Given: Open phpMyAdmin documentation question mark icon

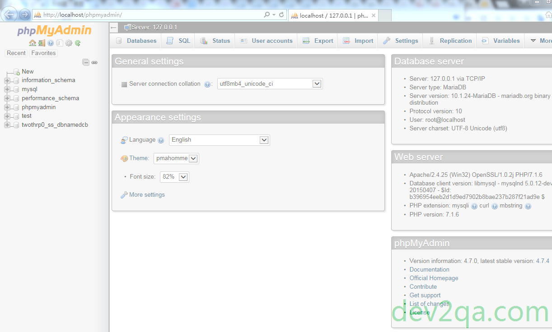Looking at the screenshot, I should tap(51, 43).
